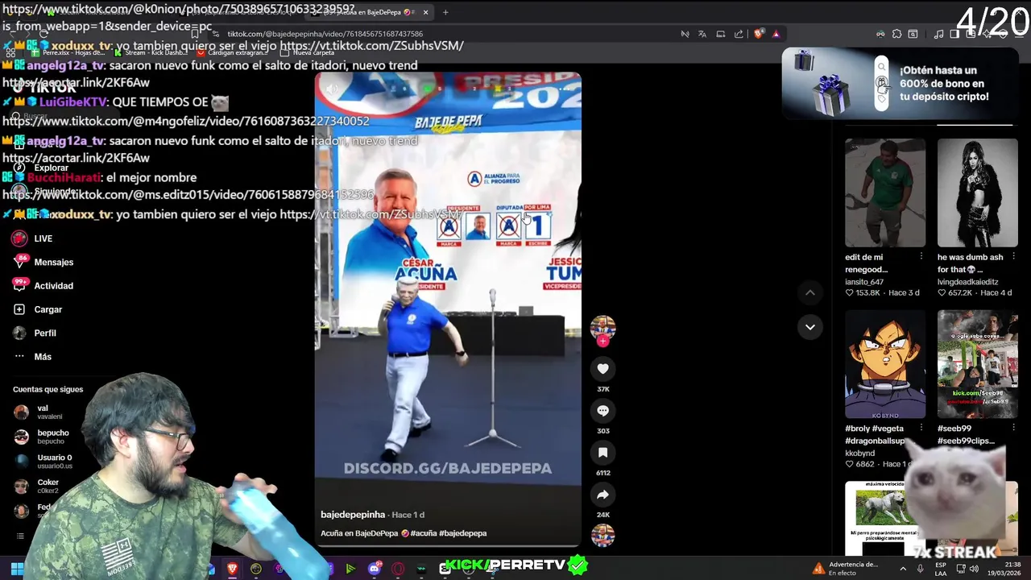This screenshot has height=580, width=1031.
Task: Like the video with heart icon
Action: point(602,369)
